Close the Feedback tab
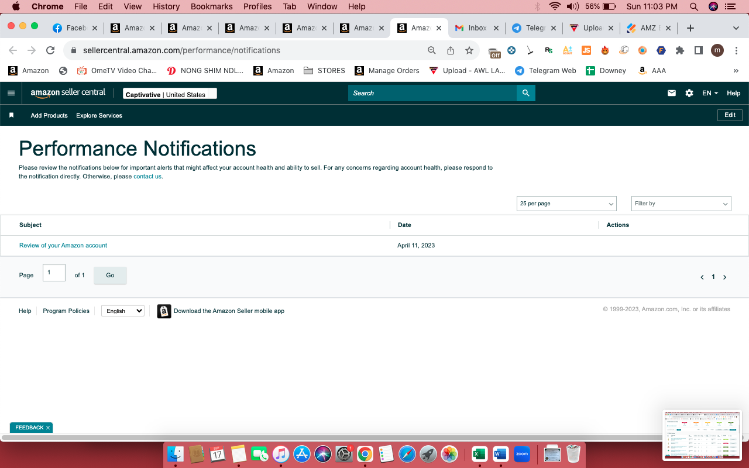 pos(48,428)
